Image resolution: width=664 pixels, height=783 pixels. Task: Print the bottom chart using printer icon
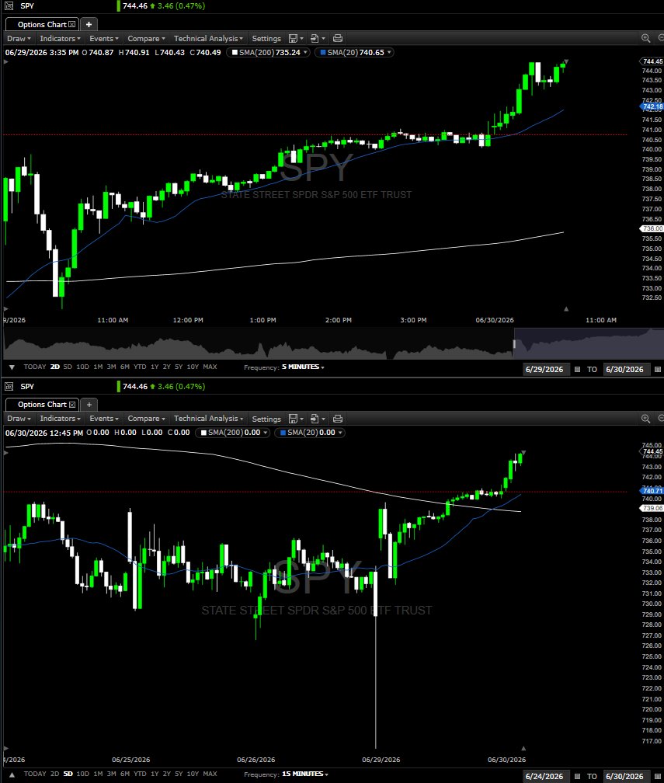338,419
